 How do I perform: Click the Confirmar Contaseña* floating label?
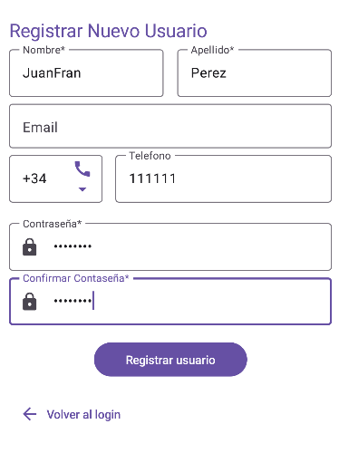[76, 278]
